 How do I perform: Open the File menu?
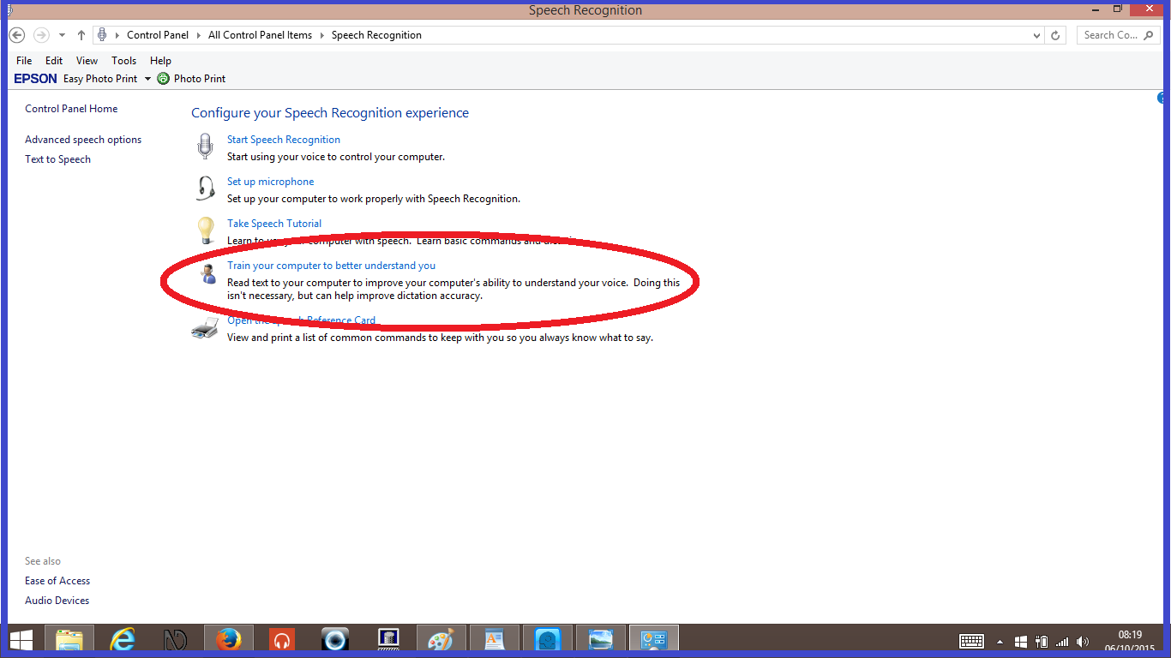click(24, 61)
